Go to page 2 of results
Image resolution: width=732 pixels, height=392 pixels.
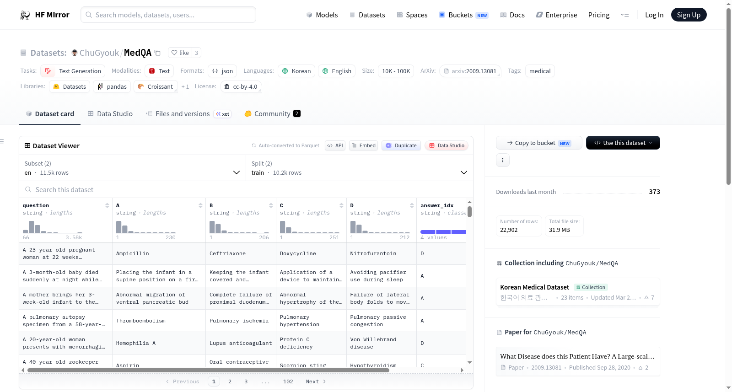(x=230, y=381)
